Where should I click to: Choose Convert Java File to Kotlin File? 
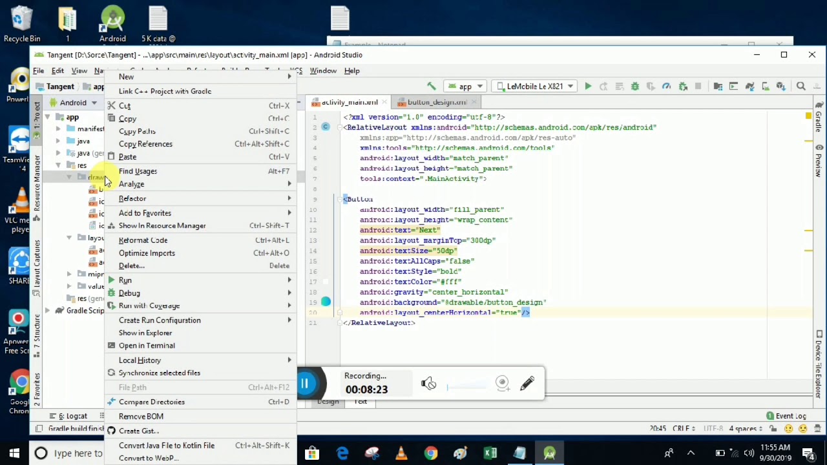(x=200, y=446)
